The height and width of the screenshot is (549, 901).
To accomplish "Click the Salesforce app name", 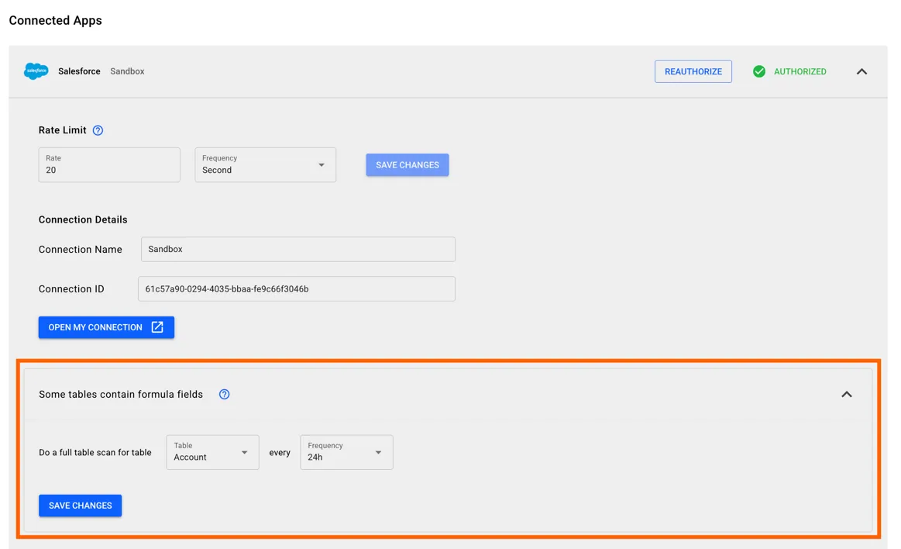I will click(79, 71).
